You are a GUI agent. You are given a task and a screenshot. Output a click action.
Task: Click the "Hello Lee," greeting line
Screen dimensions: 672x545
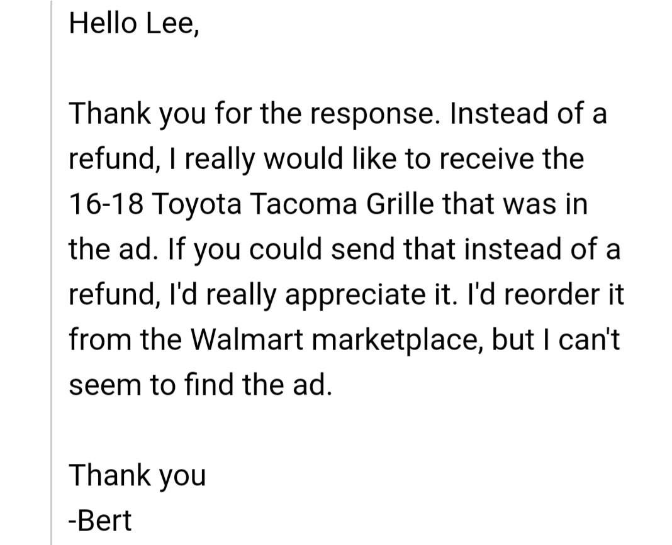[x=134, y=23]
